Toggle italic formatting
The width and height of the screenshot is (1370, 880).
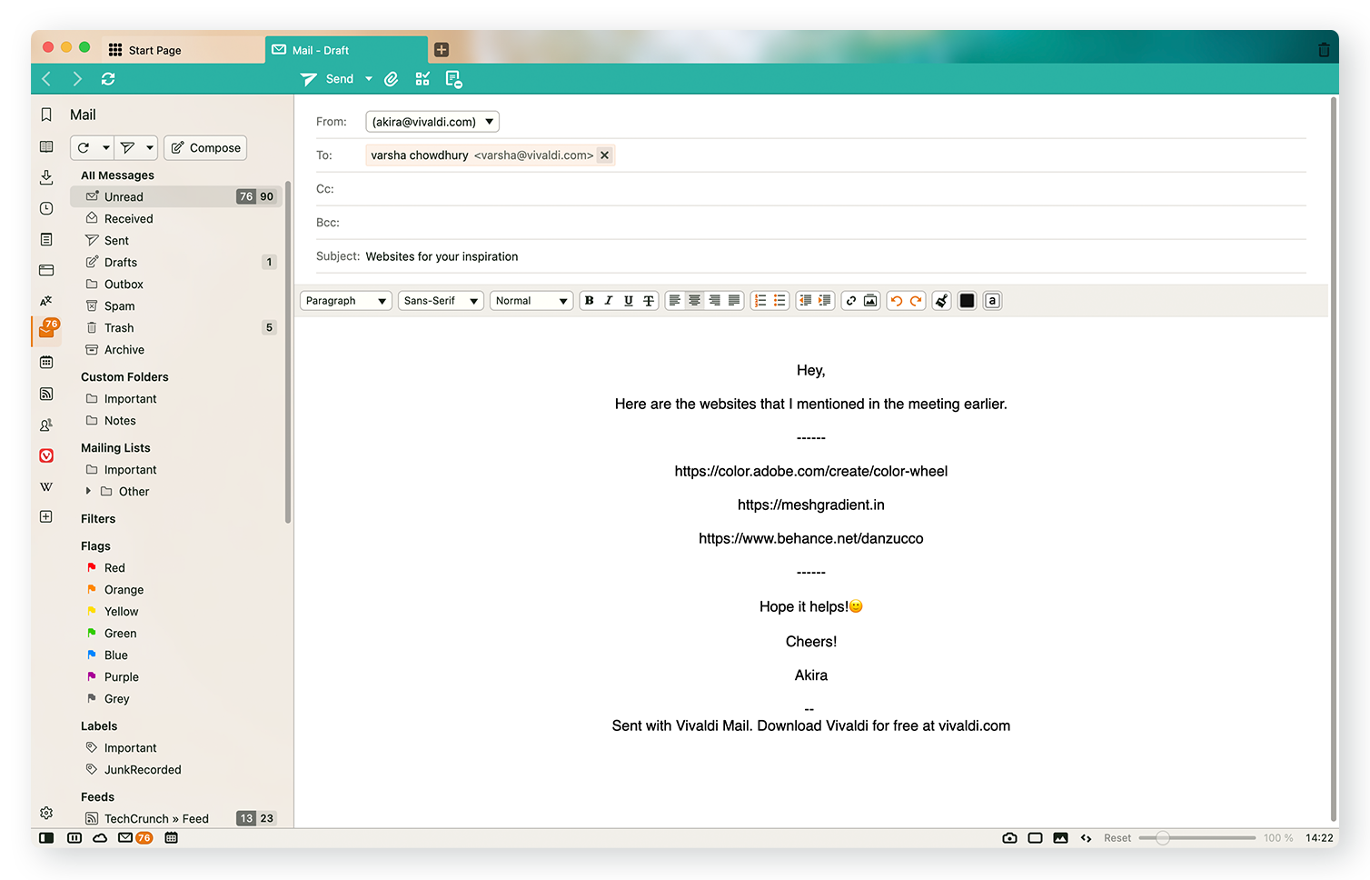[x=609, y=301]
